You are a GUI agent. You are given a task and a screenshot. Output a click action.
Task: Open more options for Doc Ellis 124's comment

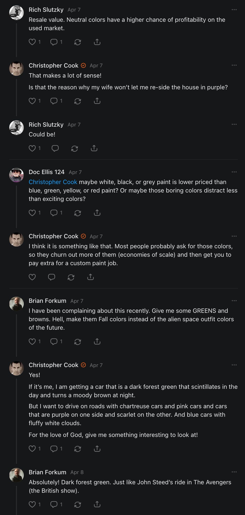(x=234, y=172)
